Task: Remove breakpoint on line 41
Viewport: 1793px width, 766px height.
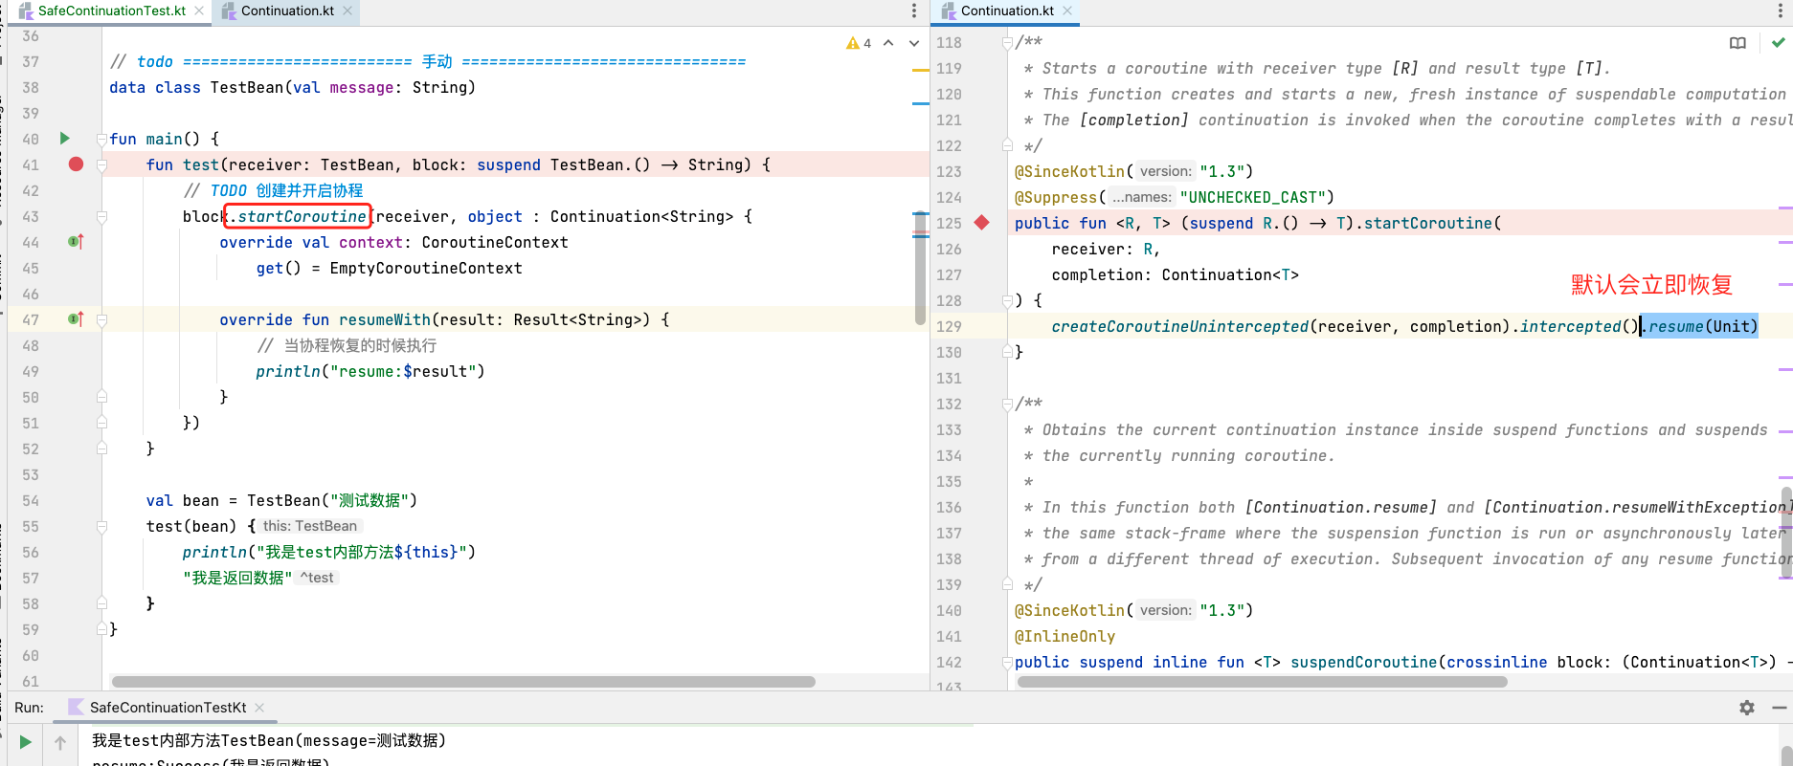Action: click(x=76, y=164)
